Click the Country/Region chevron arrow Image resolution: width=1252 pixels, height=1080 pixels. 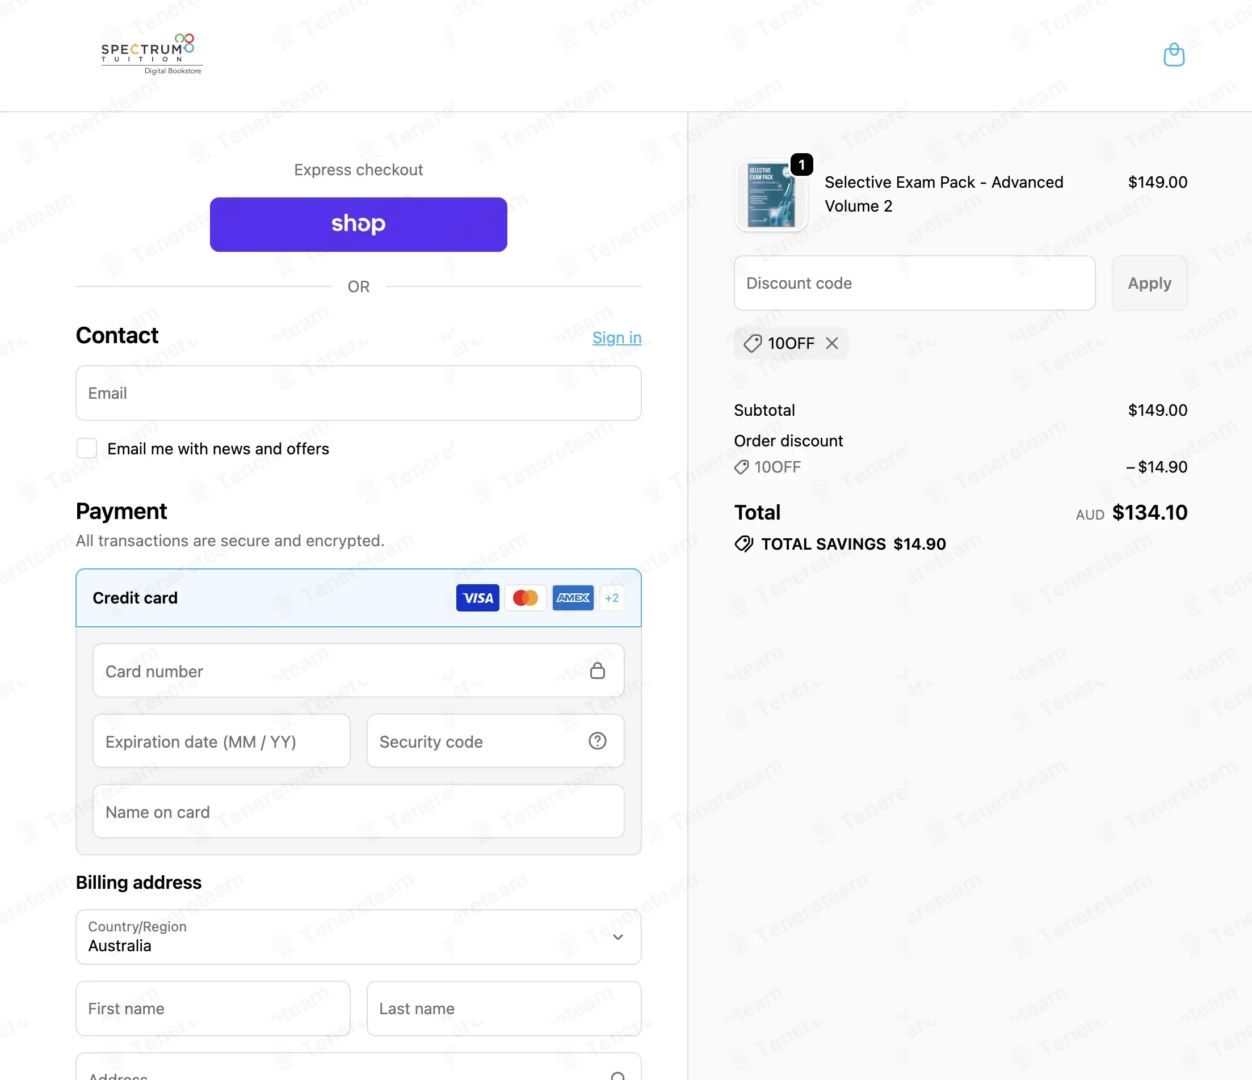(617, 937)
